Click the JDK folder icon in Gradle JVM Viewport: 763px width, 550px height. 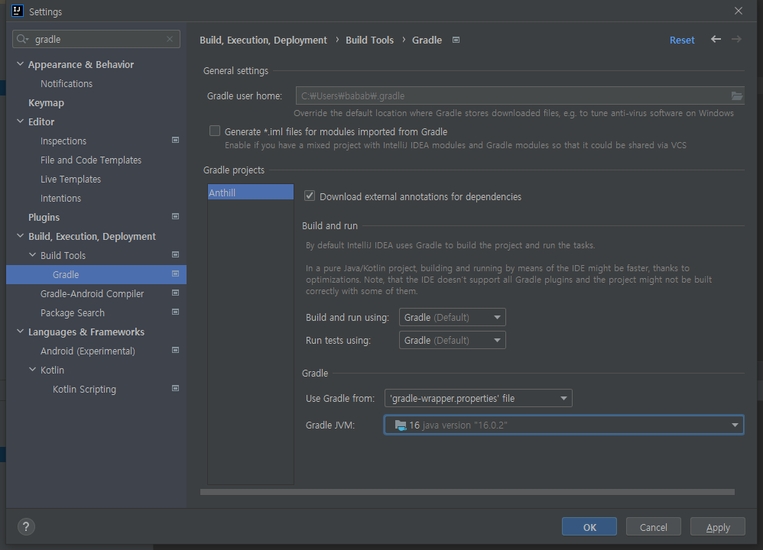401,425
